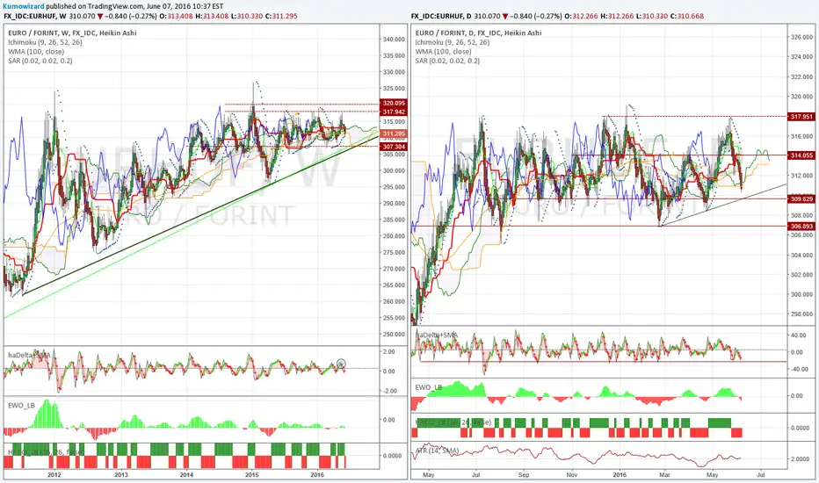Select WMA (100, close) in the daily chart
Viewport: 819px width, 483px height.
pos(444,52)
